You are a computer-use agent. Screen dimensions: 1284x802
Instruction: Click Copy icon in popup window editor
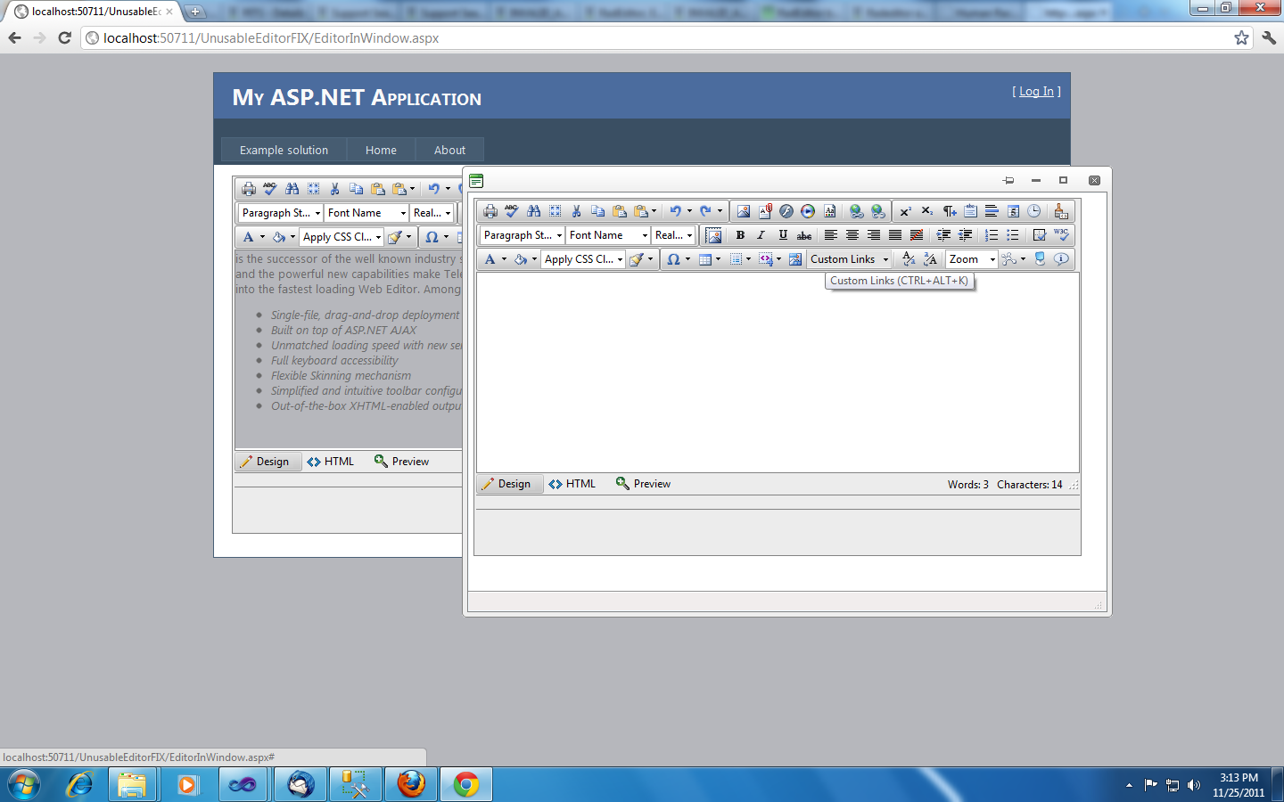pos(597,211)
